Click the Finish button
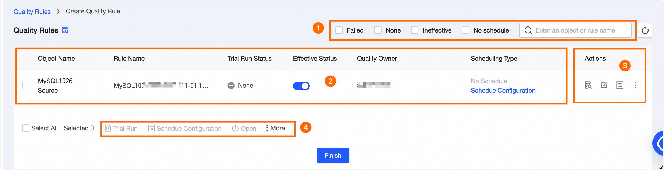664x170 pixels. coord(333,155)
